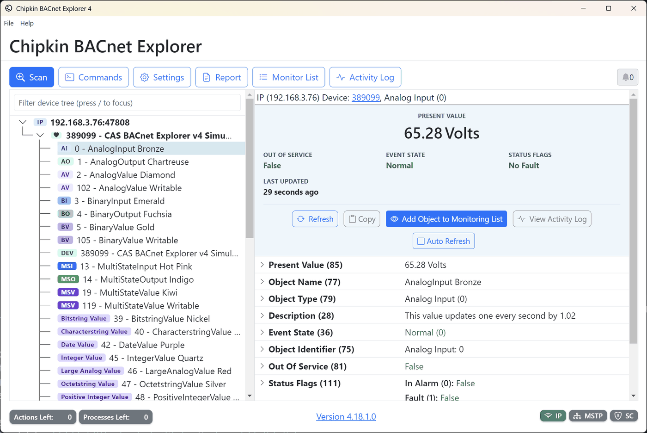Expand the Present Value (85) property
This screenshot has height=433, width=647.
point(262,265)
